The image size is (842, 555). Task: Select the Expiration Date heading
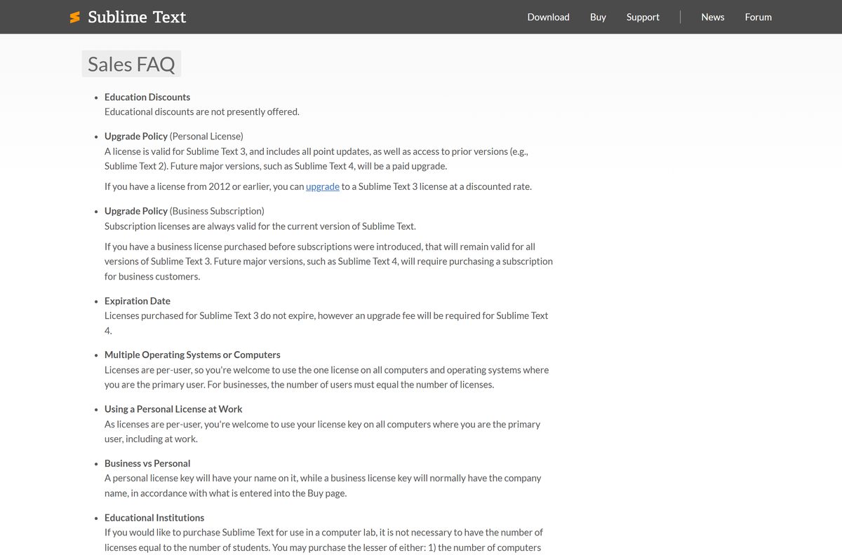pos(138,301)
